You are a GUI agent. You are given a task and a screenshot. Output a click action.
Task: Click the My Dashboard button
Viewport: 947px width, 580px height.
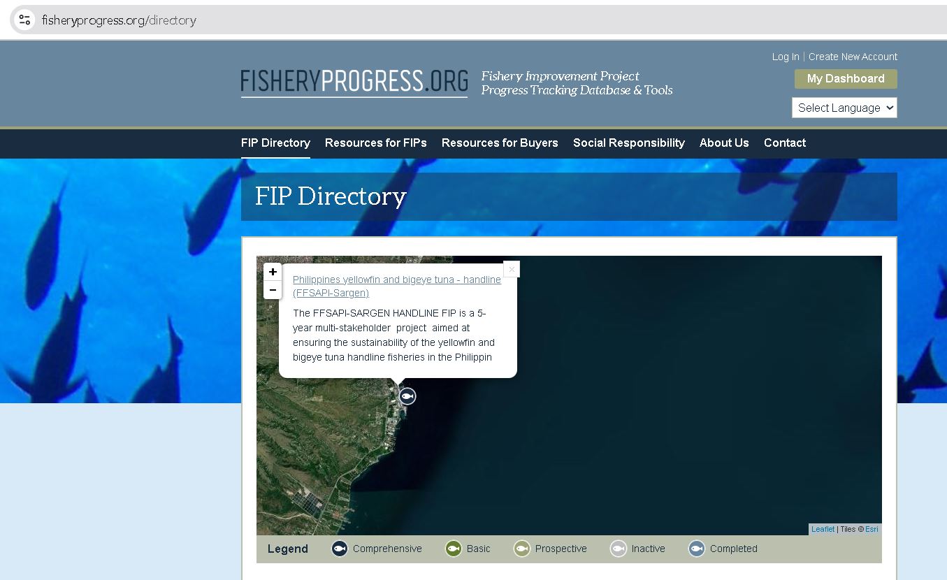[x=846, y=79]
